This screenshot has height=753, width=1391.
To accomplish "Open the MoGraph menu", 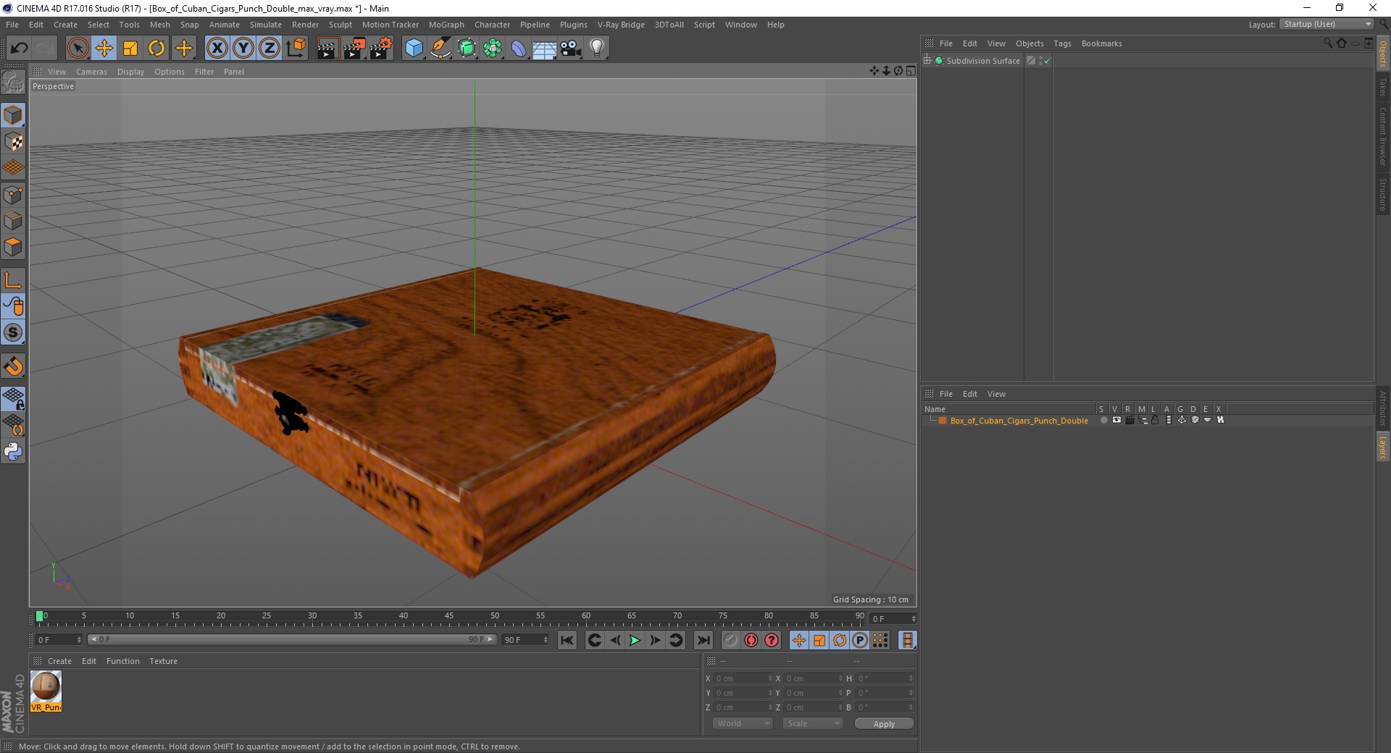I will (x=446, y=25).
